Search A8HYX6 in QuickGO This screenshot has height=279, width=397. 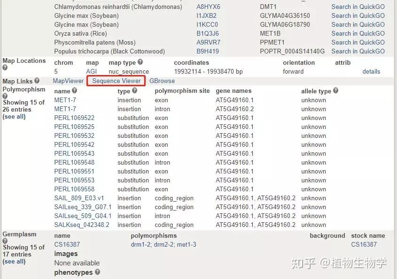point(358,7)
